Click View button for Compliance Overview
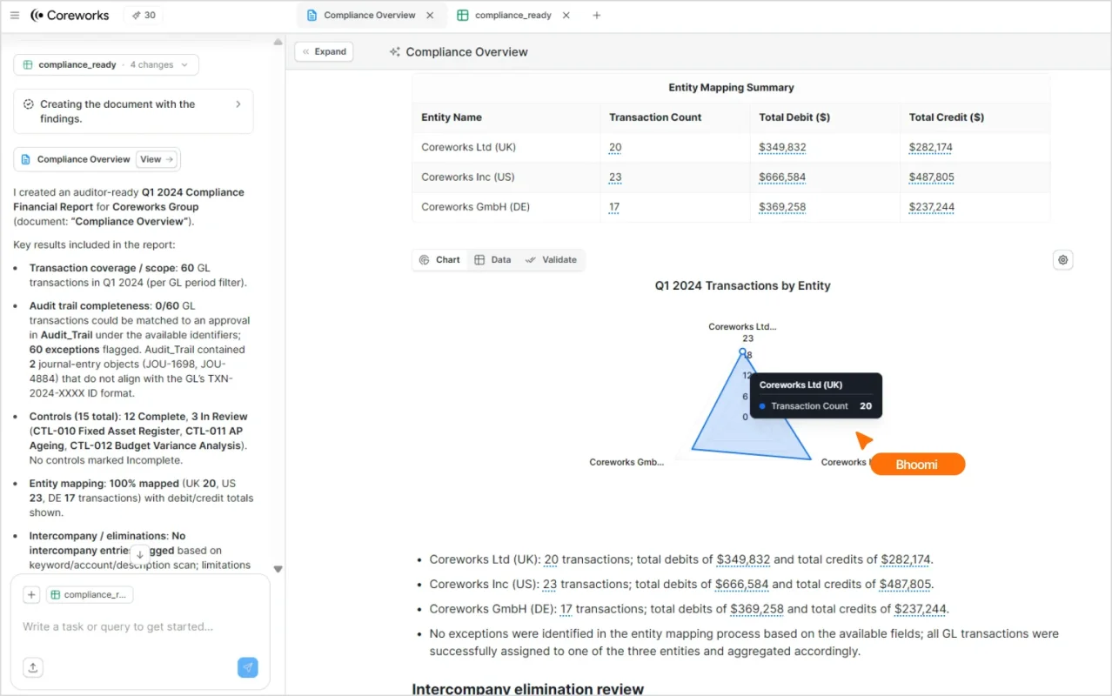The image size is (1112, 696). 157,159
